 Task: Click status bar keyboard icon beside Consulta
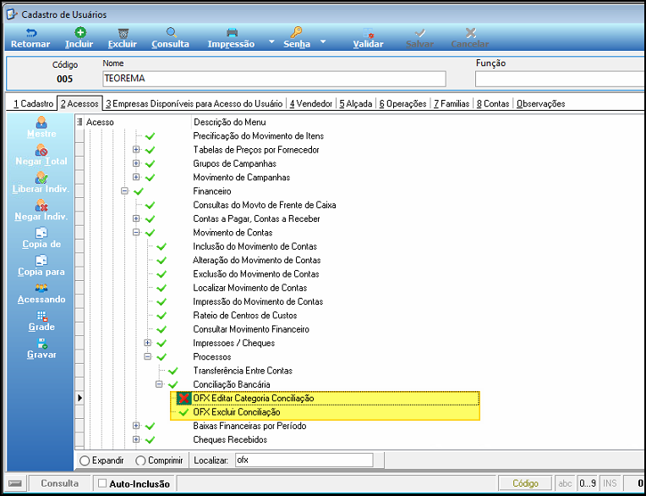[15, 483]
